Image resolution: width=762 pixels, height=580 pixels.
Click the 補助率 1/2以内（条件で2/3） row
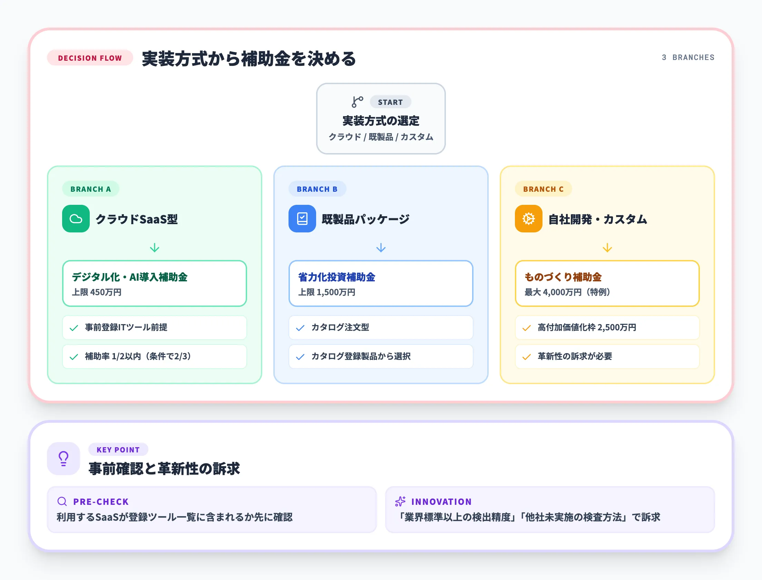[154, 356]
